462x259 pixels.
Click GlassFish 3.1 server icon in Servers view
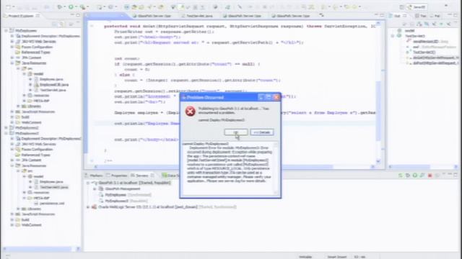coord(95,183)
